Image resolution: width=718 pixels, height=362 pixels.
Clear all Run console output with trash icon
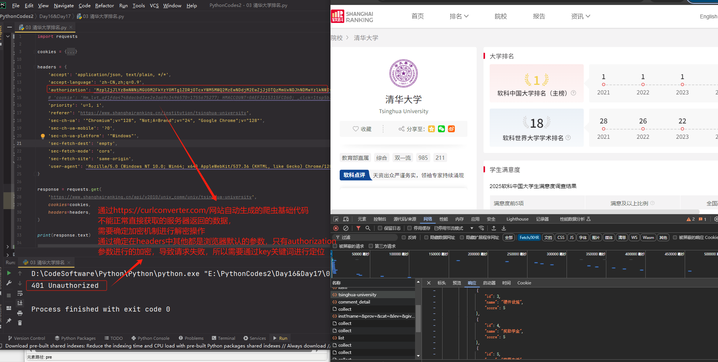(20, 323)
